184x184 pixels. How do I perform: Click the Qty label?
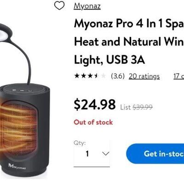tap(80, 143)
